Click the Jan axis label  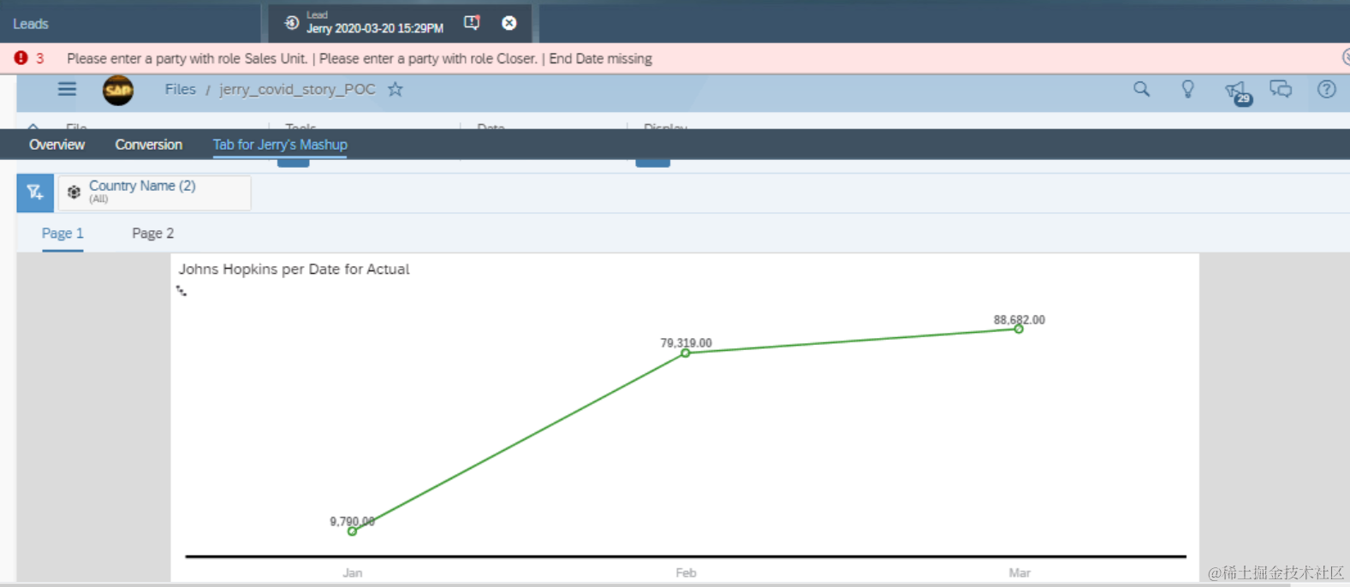tap(353, 572)
